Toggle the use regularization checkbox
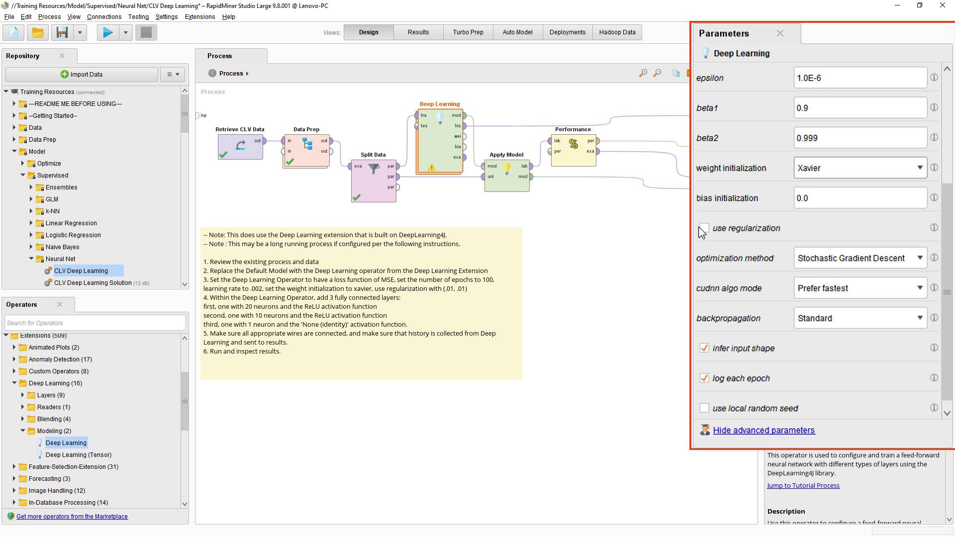955x537 pixels. point(704,228)
